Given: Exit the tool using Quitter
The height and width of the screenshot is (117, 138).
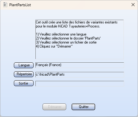Looking at the screenshot, I should tap(83, 107).
